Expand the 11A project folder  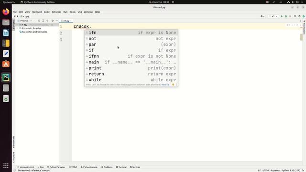(x=18, y=25)
